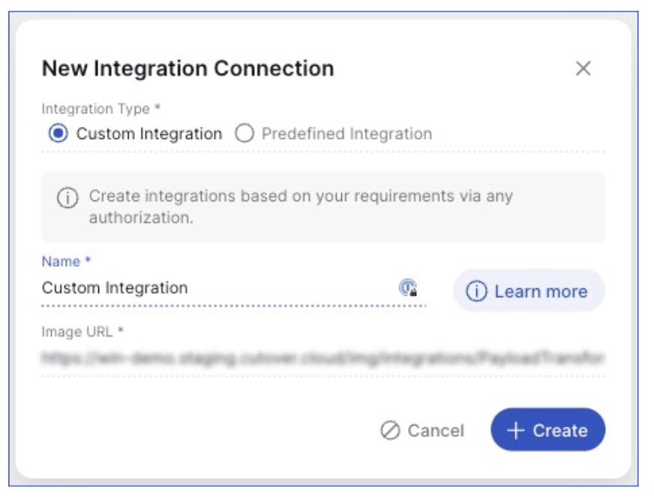Click the 'Name *' field label
Screen dimensions: 654x500
coord(66,261)
